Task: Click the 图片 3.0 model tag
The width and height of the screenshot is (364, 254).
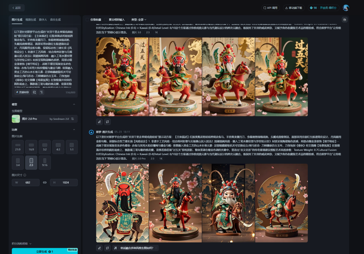Action: pos(136,32)
